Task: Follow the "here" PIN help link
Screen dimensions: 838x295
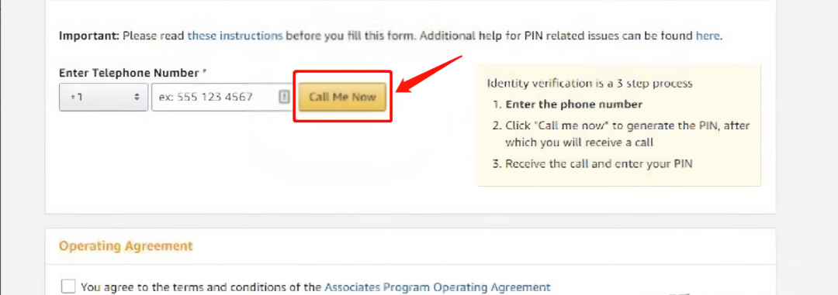Action: (708, 36)
